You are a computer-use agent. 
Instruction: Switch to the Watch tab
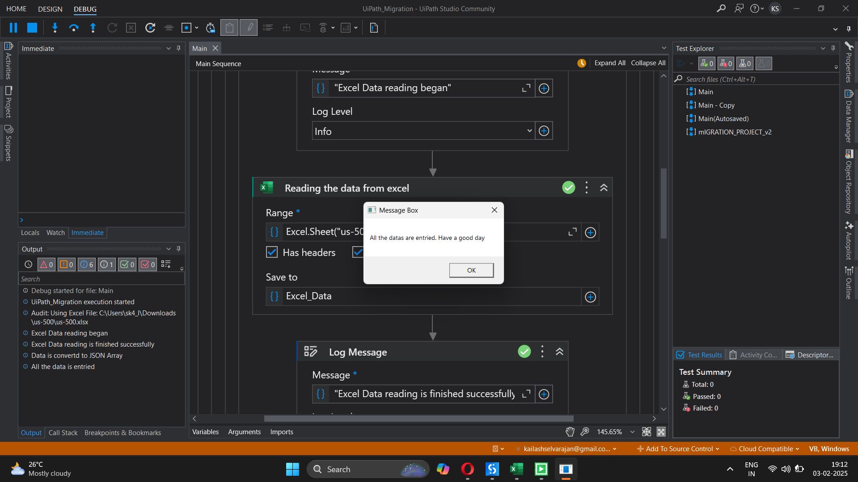point(55,232)
